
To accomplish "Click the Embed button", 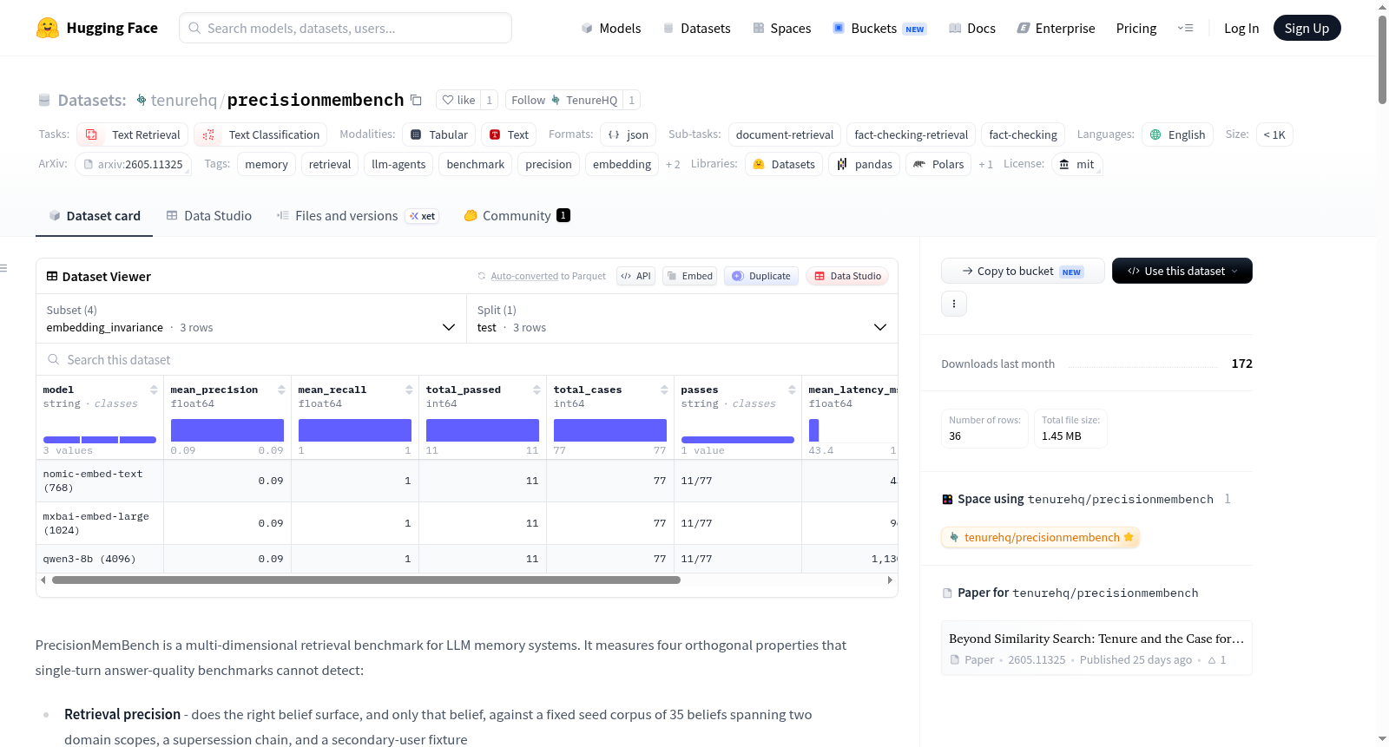I will [690, 276].
